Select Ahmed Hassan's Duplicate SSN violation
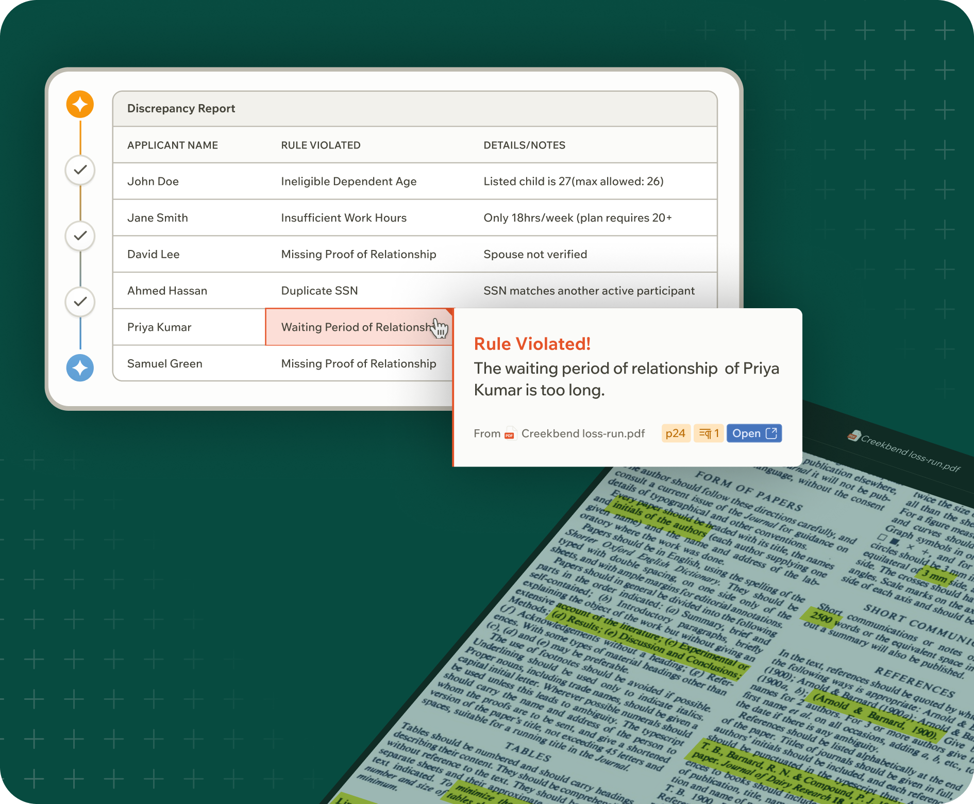The width and height of the screenshot is (974, 804). (x=320, y=291)
